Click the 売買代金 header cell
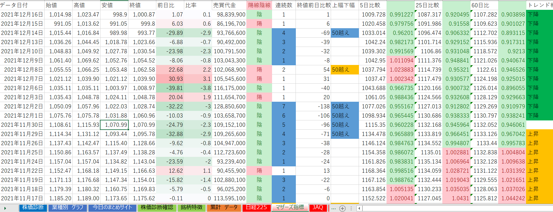This screenshot has width=553, height=212. [x=229, y=5]
